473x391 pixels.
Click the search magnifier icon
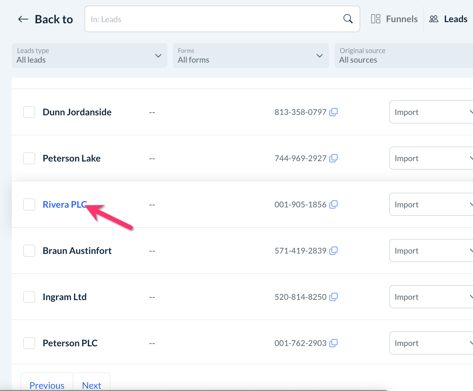coord(348,19)
